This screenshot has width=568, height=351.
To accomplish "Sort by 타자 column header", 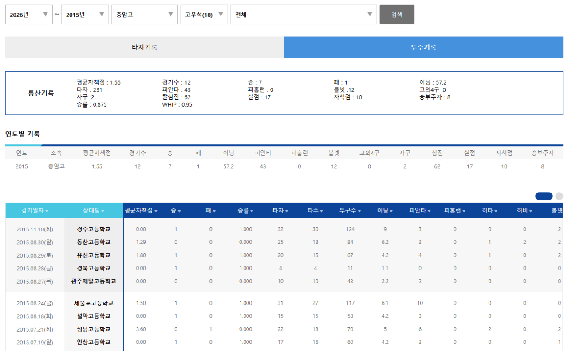I will pos(280,211).
